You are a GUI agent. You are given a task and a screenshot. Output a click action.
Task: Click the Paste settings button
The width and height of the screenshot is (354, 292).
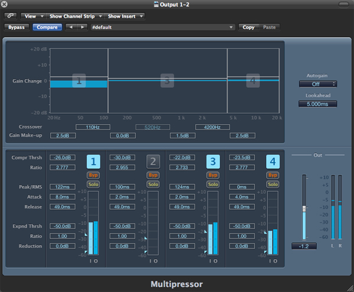click(270, 27)
